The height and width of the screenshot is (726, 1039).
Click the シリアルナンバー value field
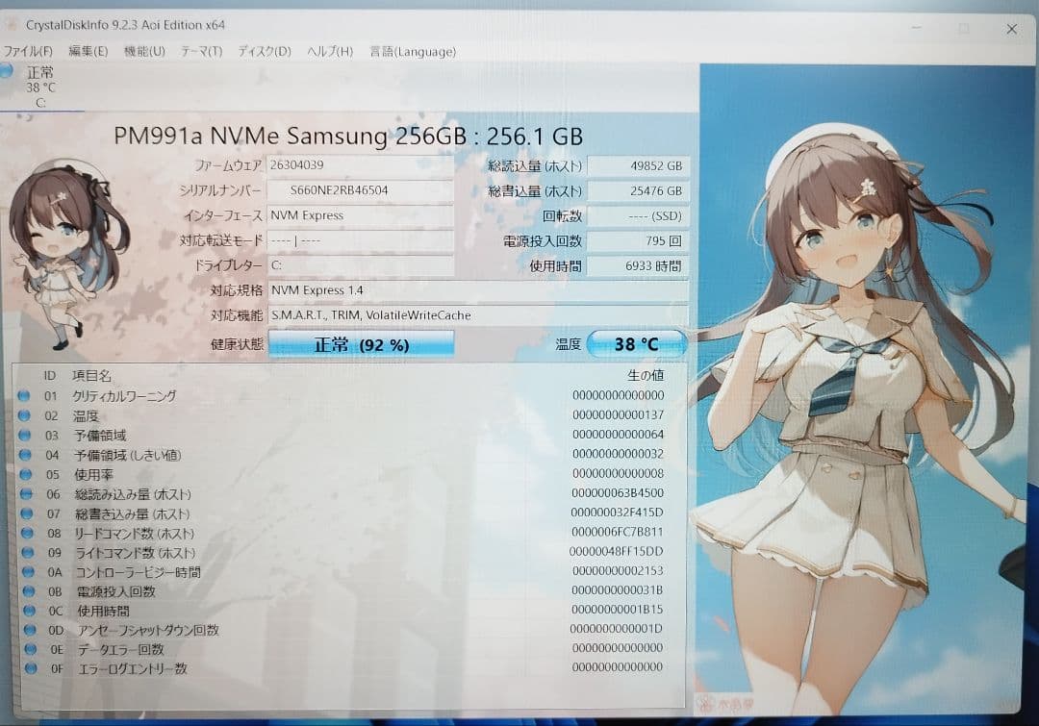coord(361,190)
